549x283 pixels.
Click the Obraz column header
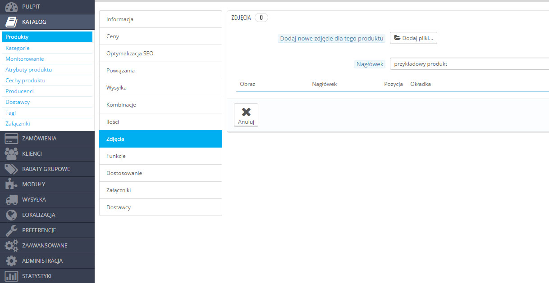click(247, 84)
